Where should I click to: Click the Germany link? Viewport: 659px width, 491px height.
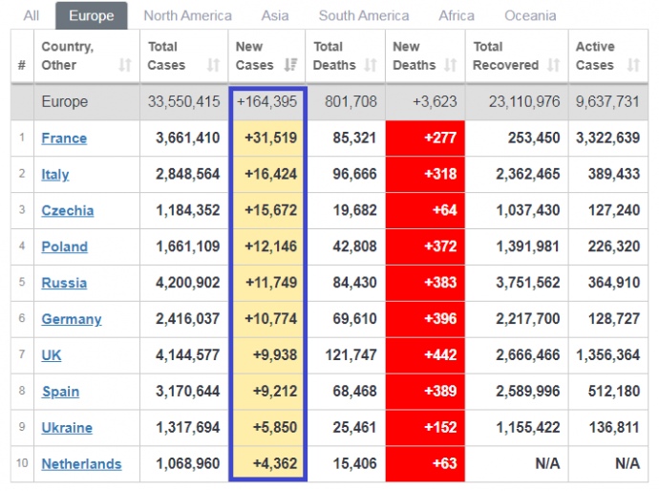[71, 319]
